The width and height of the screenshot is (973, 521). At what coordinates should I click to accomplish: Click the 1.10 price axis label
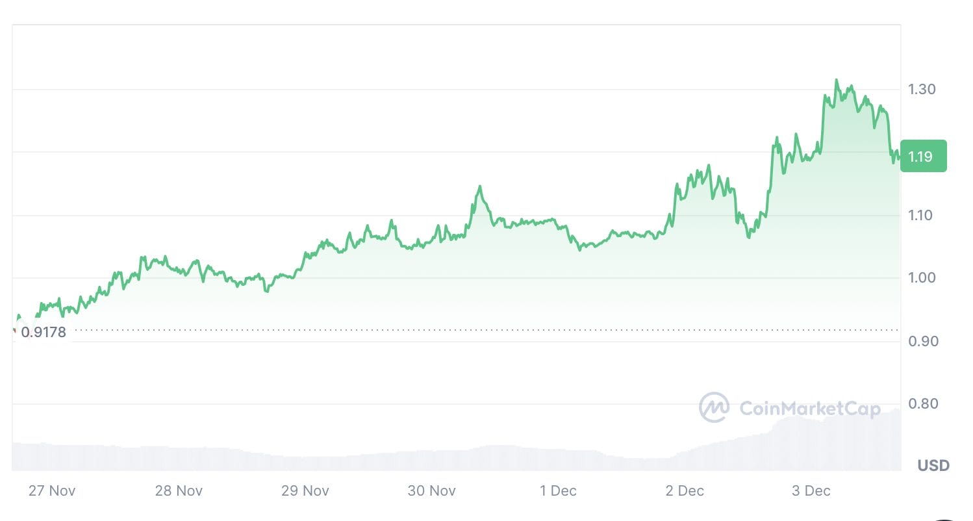click(x=921, y=215)
